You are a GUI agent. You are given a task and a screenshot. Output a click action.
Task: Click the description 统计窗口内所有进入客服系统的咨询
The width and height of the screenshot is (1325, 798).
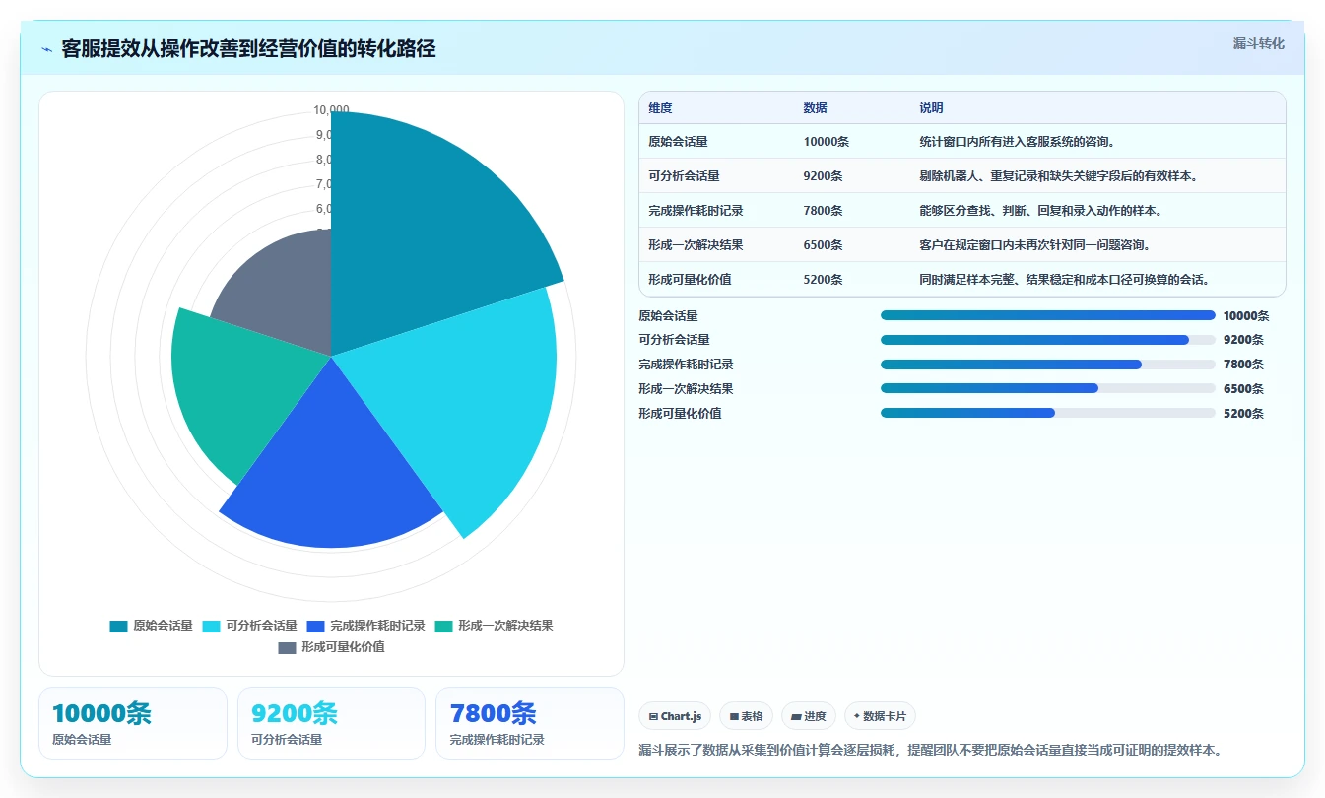coord(1017,142)
